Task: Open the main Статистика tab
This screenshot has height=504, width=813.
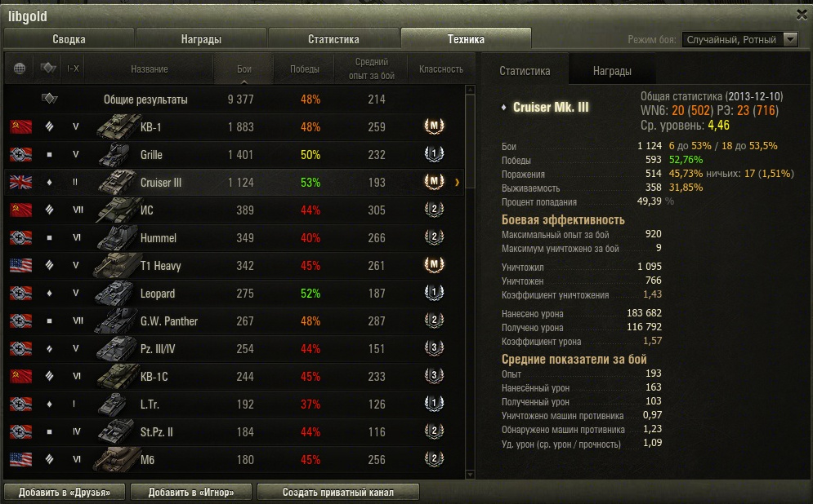Action: coord(333,39)
